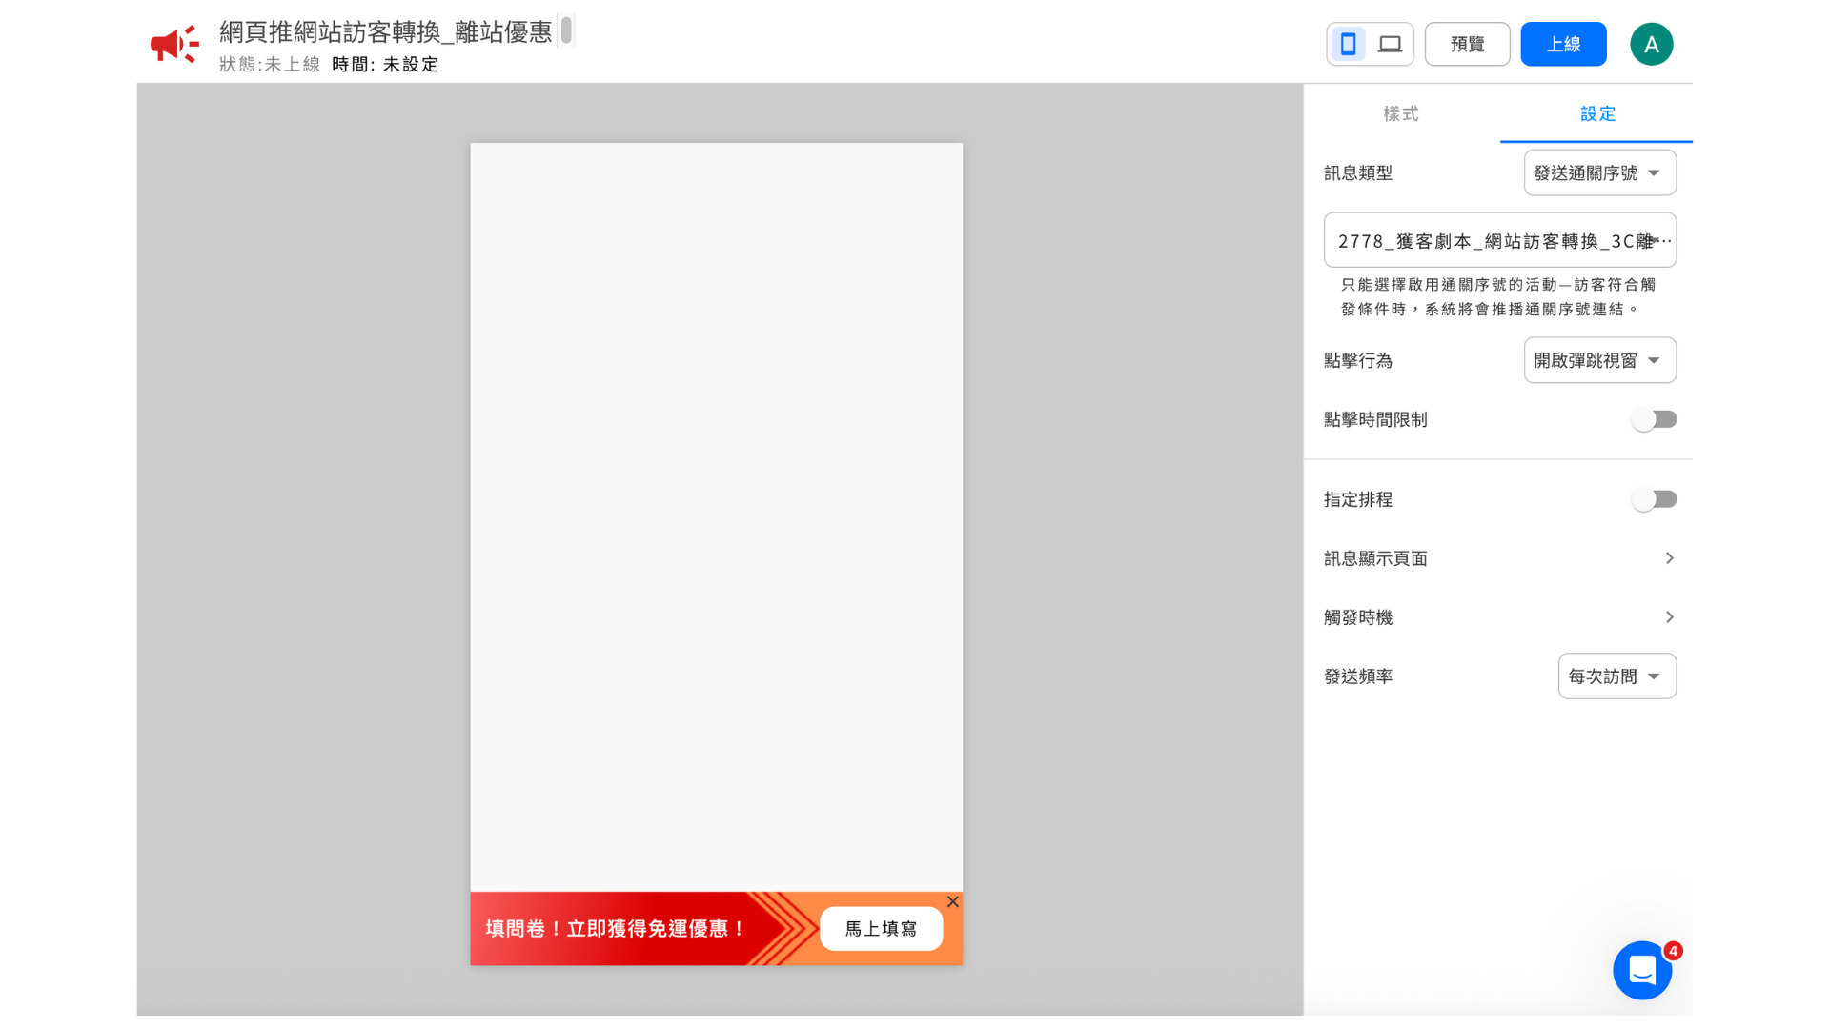Click the 預覽 button

(x=1467, y=45)
